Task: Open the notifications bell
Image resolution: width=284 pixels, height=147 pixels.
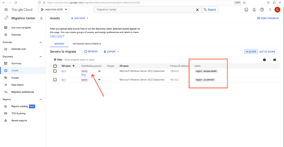Action: 254,10
